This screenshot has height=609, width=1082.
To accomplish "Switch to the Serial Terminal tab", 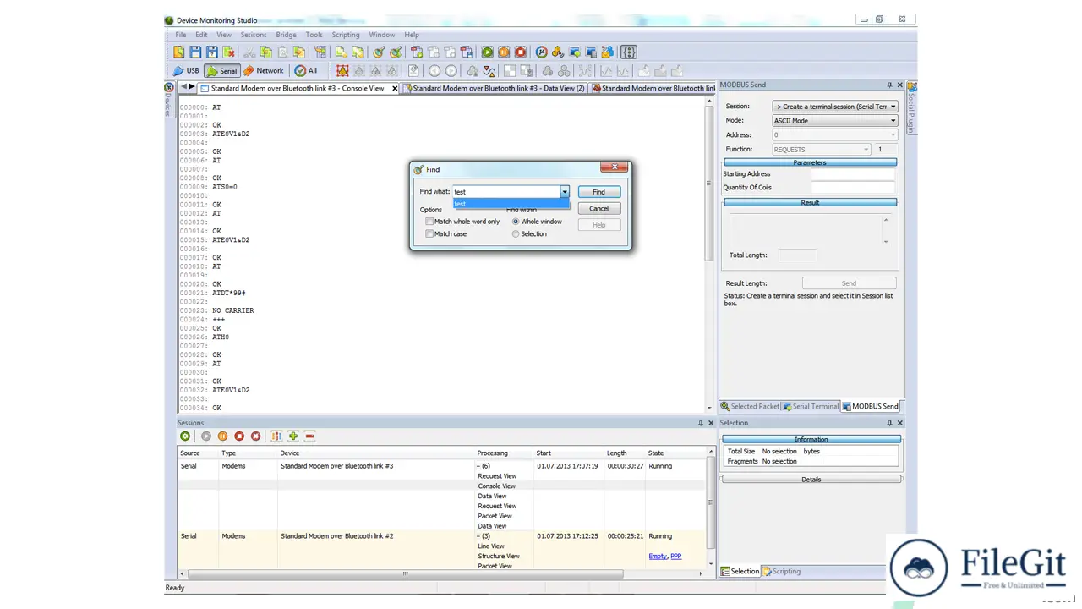I will click(811, 407).
